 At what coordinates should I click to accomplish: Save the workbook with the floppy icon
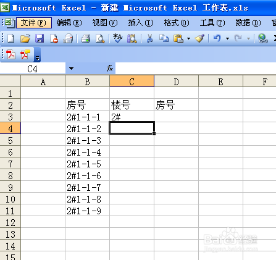(40, 38)
